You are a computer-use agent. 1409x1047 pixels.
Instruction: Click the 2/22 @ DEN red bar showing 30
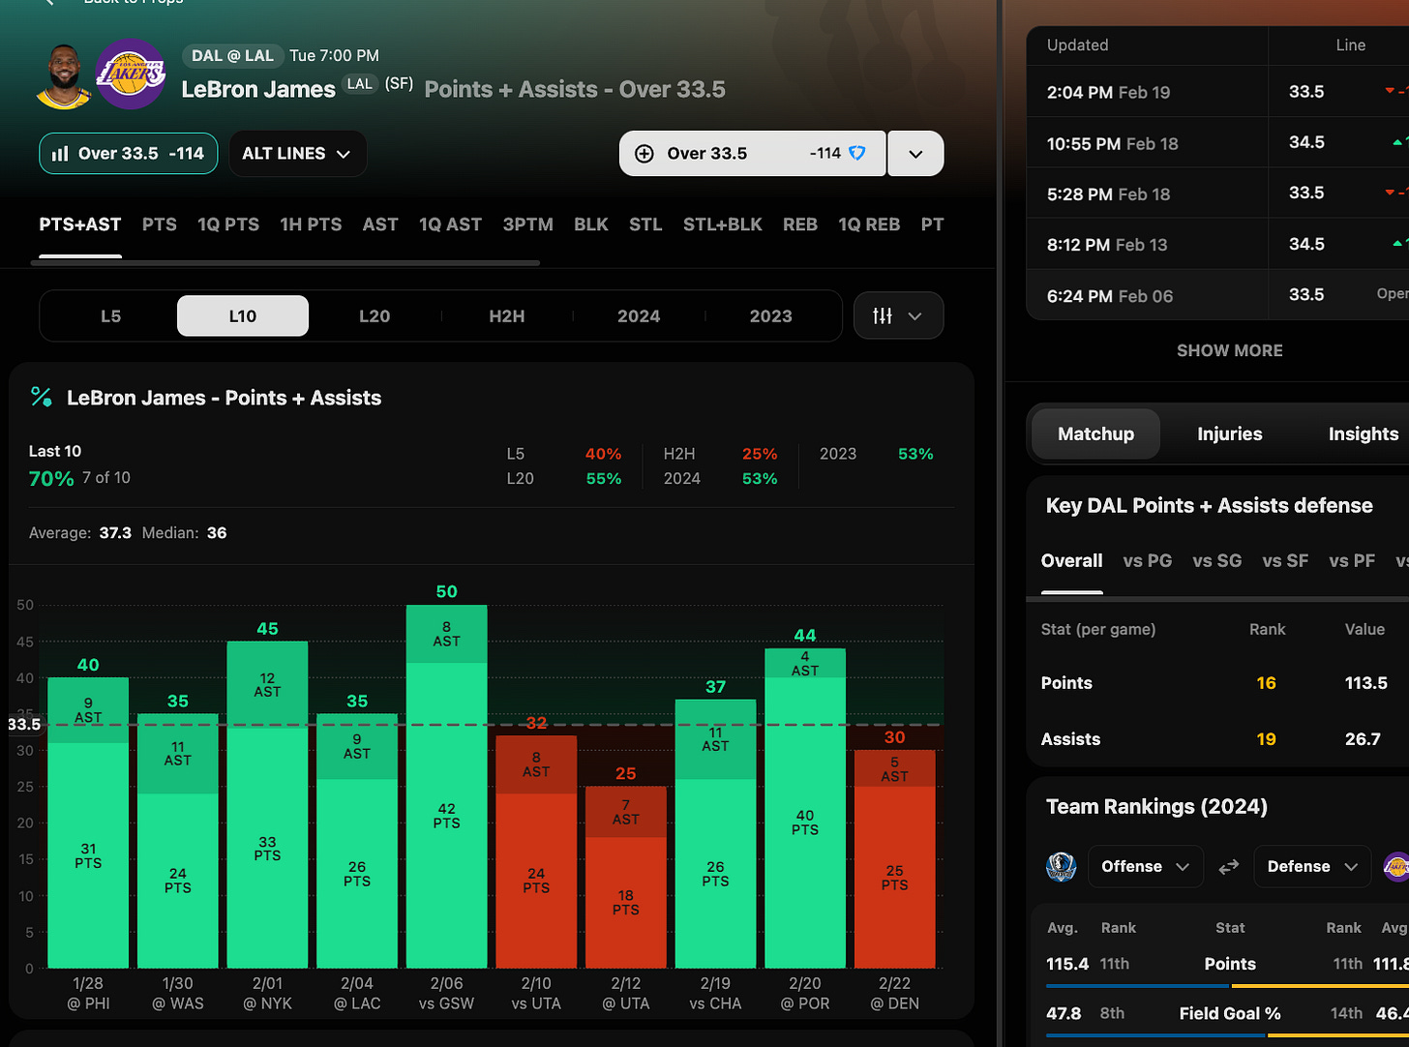coord(895,858)
